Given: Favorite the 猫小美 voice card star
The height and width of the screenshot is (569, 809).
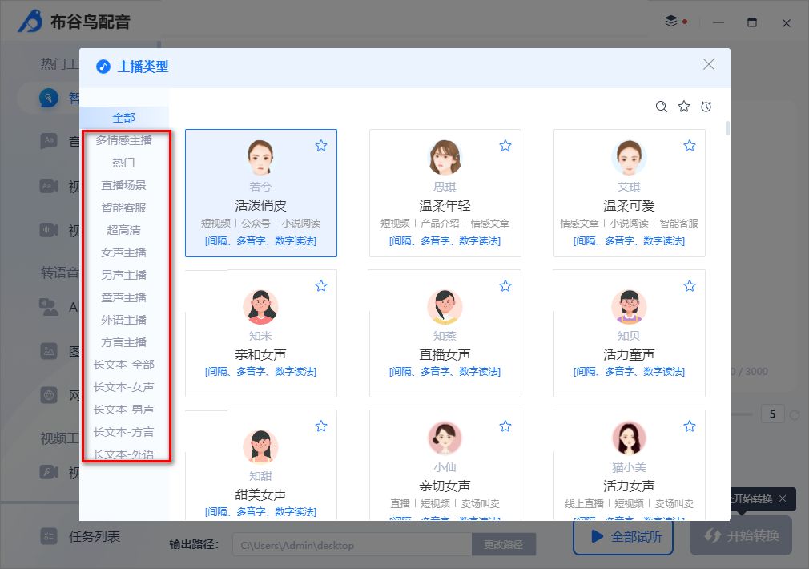Looking at the screenshot, I should pyautogui.click(x=690, y=426).
